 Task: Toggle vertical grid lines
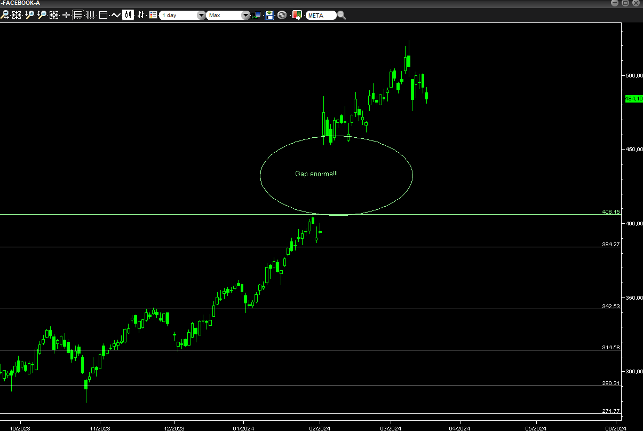tap(90, 15)
